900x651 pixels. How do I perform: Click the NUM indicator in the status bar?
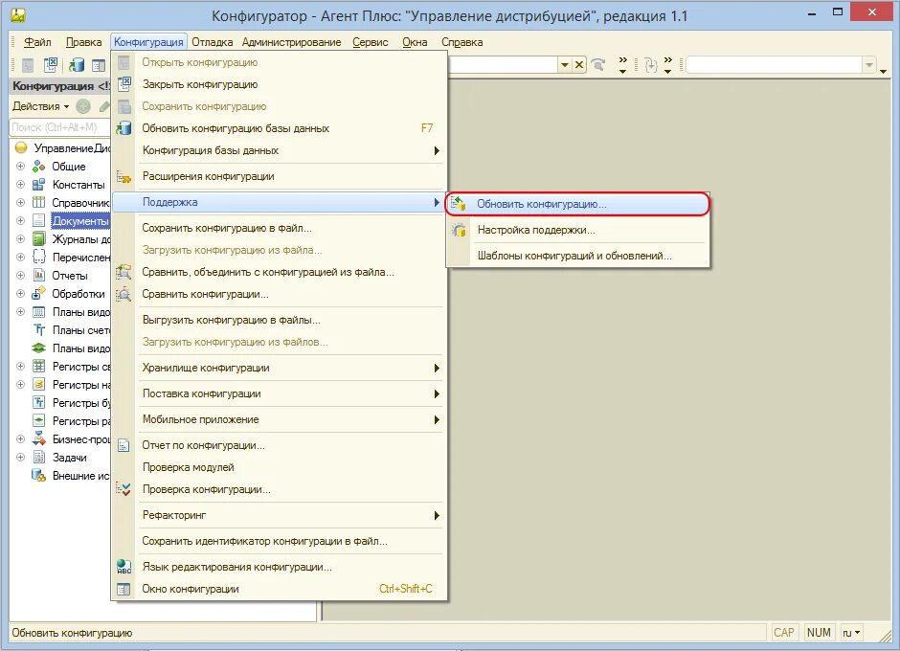pos(819,632)
